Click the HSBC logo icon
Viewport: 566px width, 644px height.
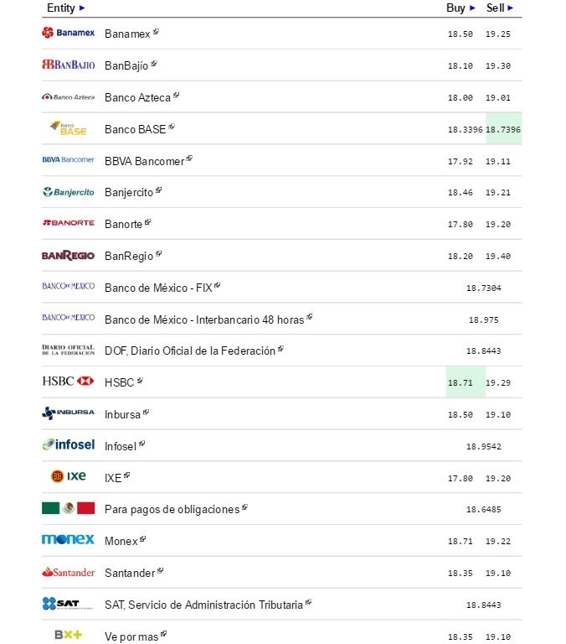click(68, 381)
